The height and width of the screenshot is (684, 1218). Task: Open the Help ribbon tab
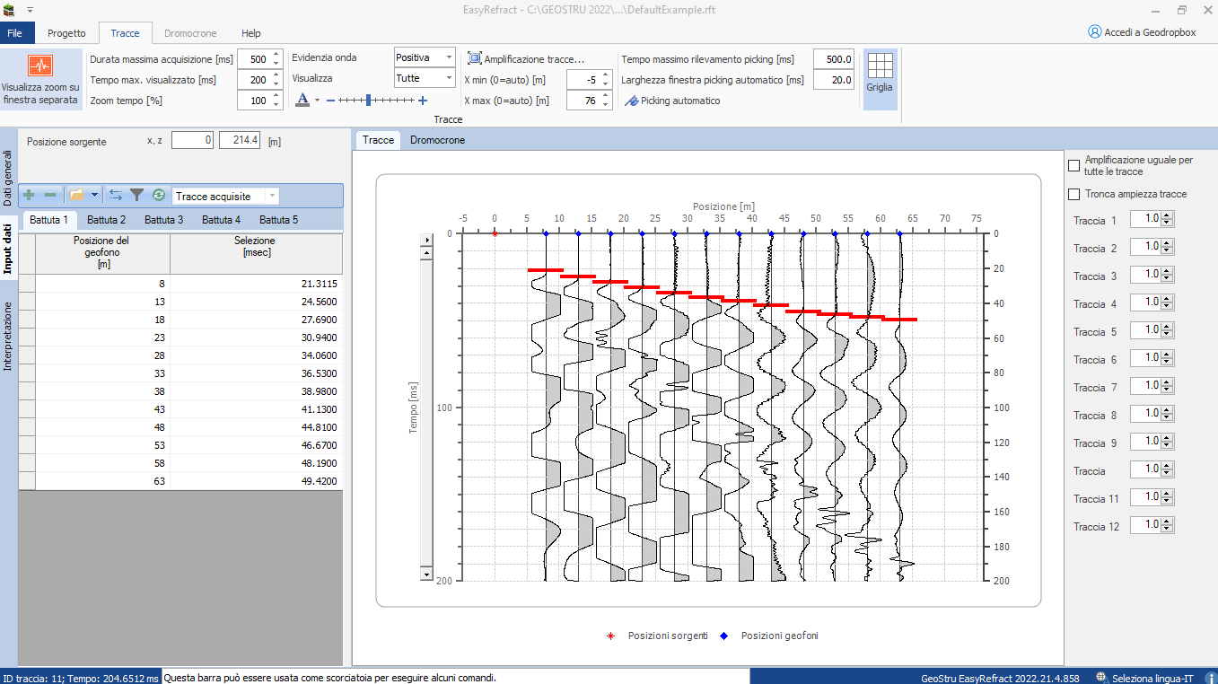click(251, 33)
